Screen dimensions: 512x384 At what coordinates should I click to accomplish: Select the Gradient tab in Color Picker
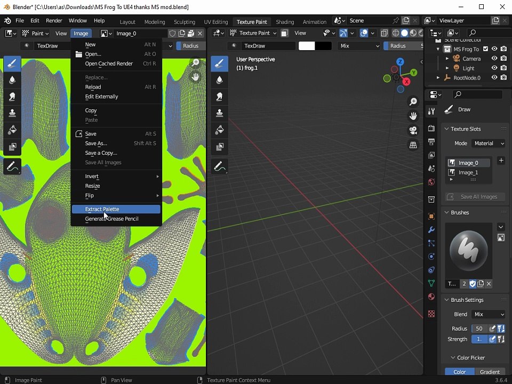[490, 372]
